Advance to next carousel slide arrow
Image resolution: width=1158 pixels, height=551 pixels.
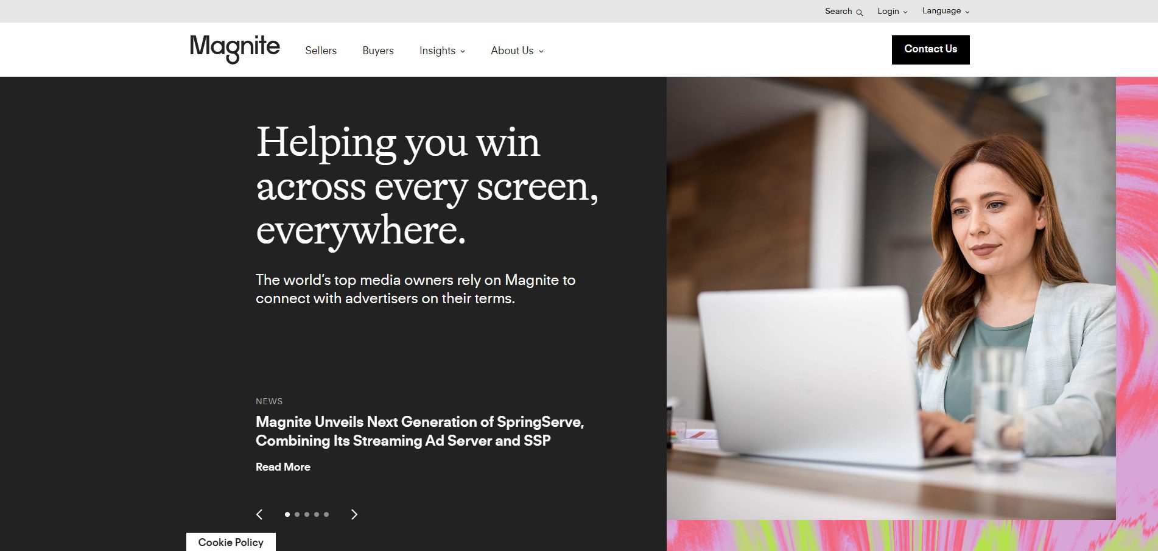(x=354, y=514)
